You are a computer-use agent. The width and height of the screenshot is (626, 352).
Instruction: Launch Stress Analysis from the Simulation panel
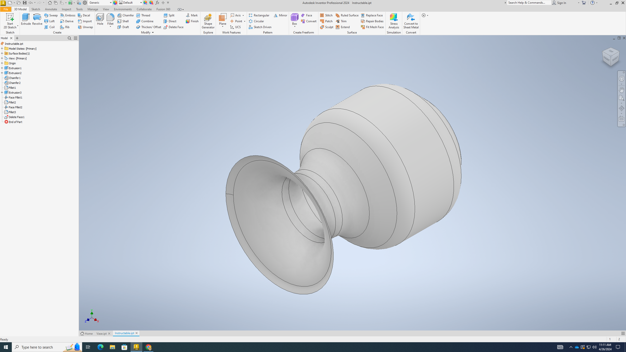point(394,21)
